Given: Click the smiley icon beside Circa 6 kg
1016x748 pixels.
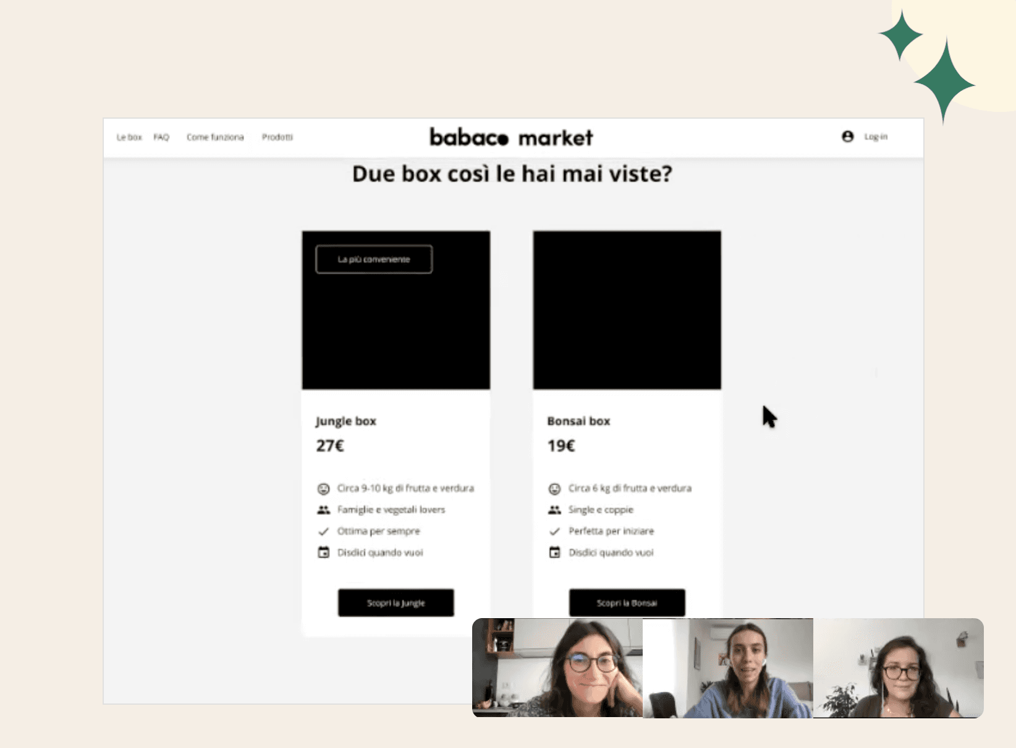Looking at the screenshot, I should [554, 489].
